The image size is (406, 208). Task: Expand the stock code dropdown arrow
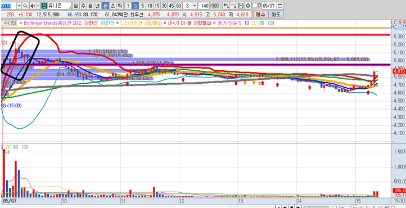(19, 6)
